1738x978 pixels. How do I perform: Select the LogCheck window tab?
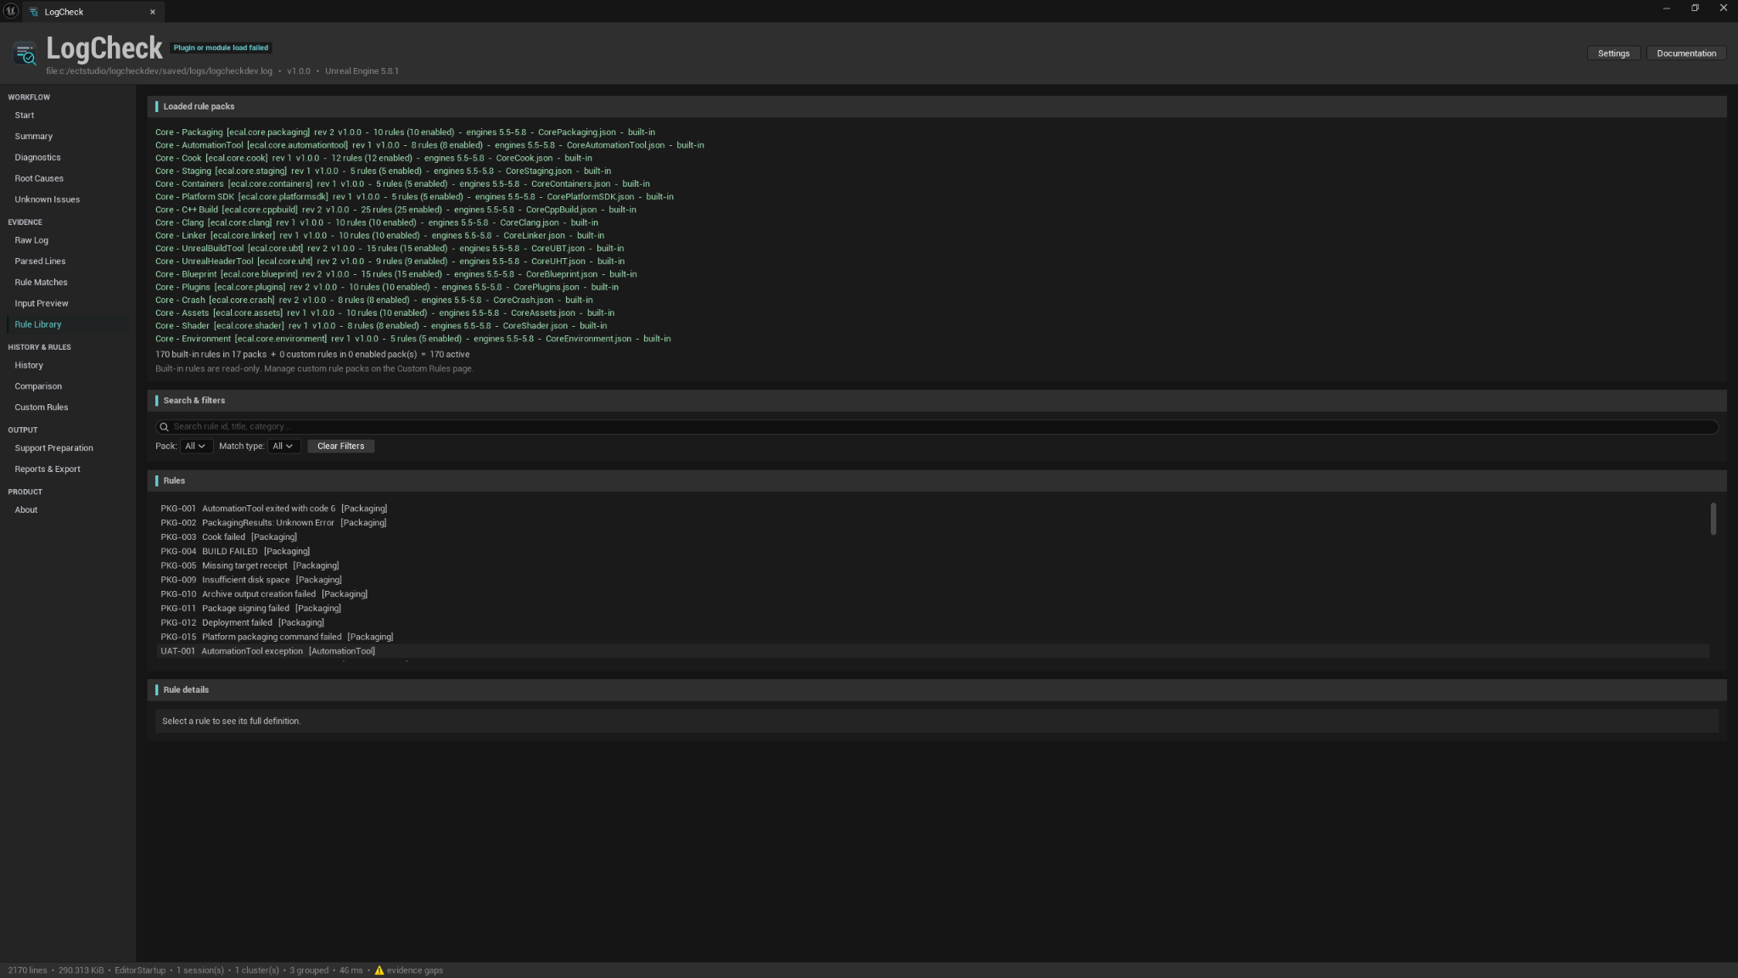point(93,12)
